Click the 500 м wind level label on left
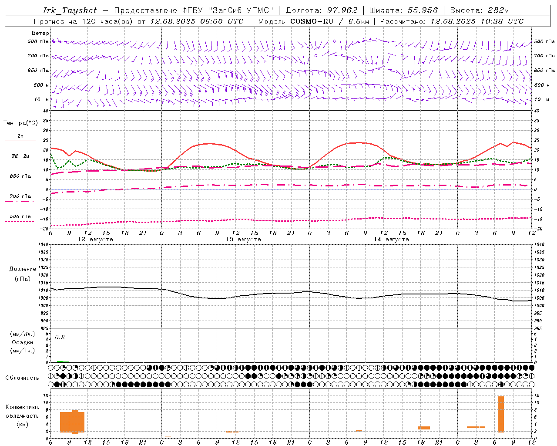 point(41,85)
